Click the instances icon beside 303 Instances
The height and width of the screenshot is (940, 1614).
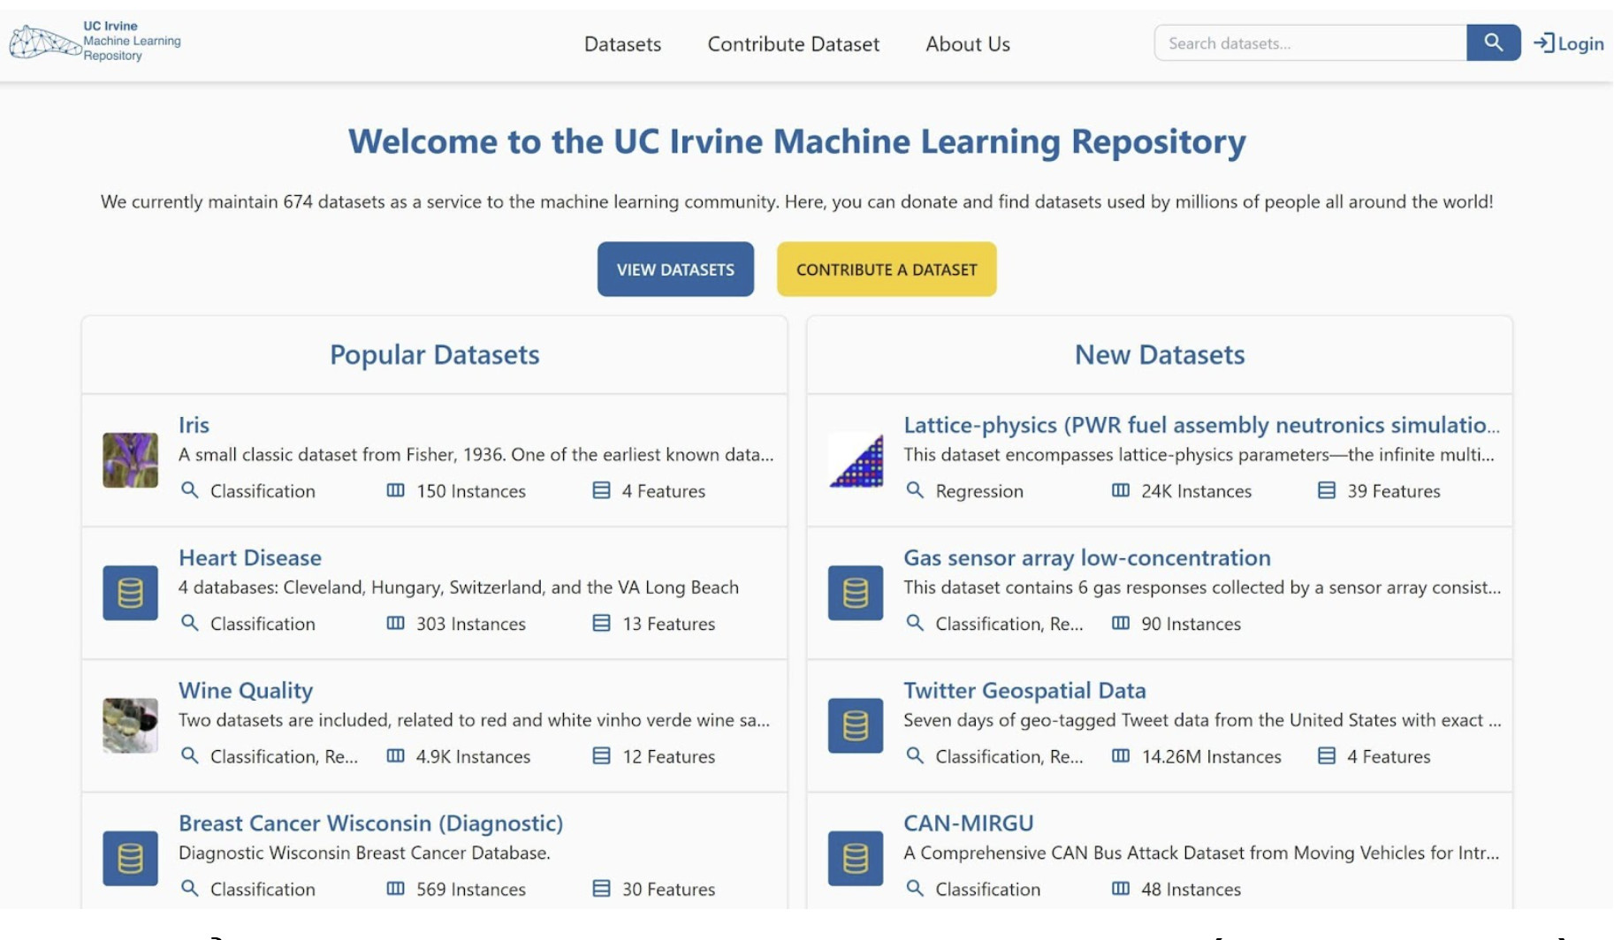click(395, 623)
